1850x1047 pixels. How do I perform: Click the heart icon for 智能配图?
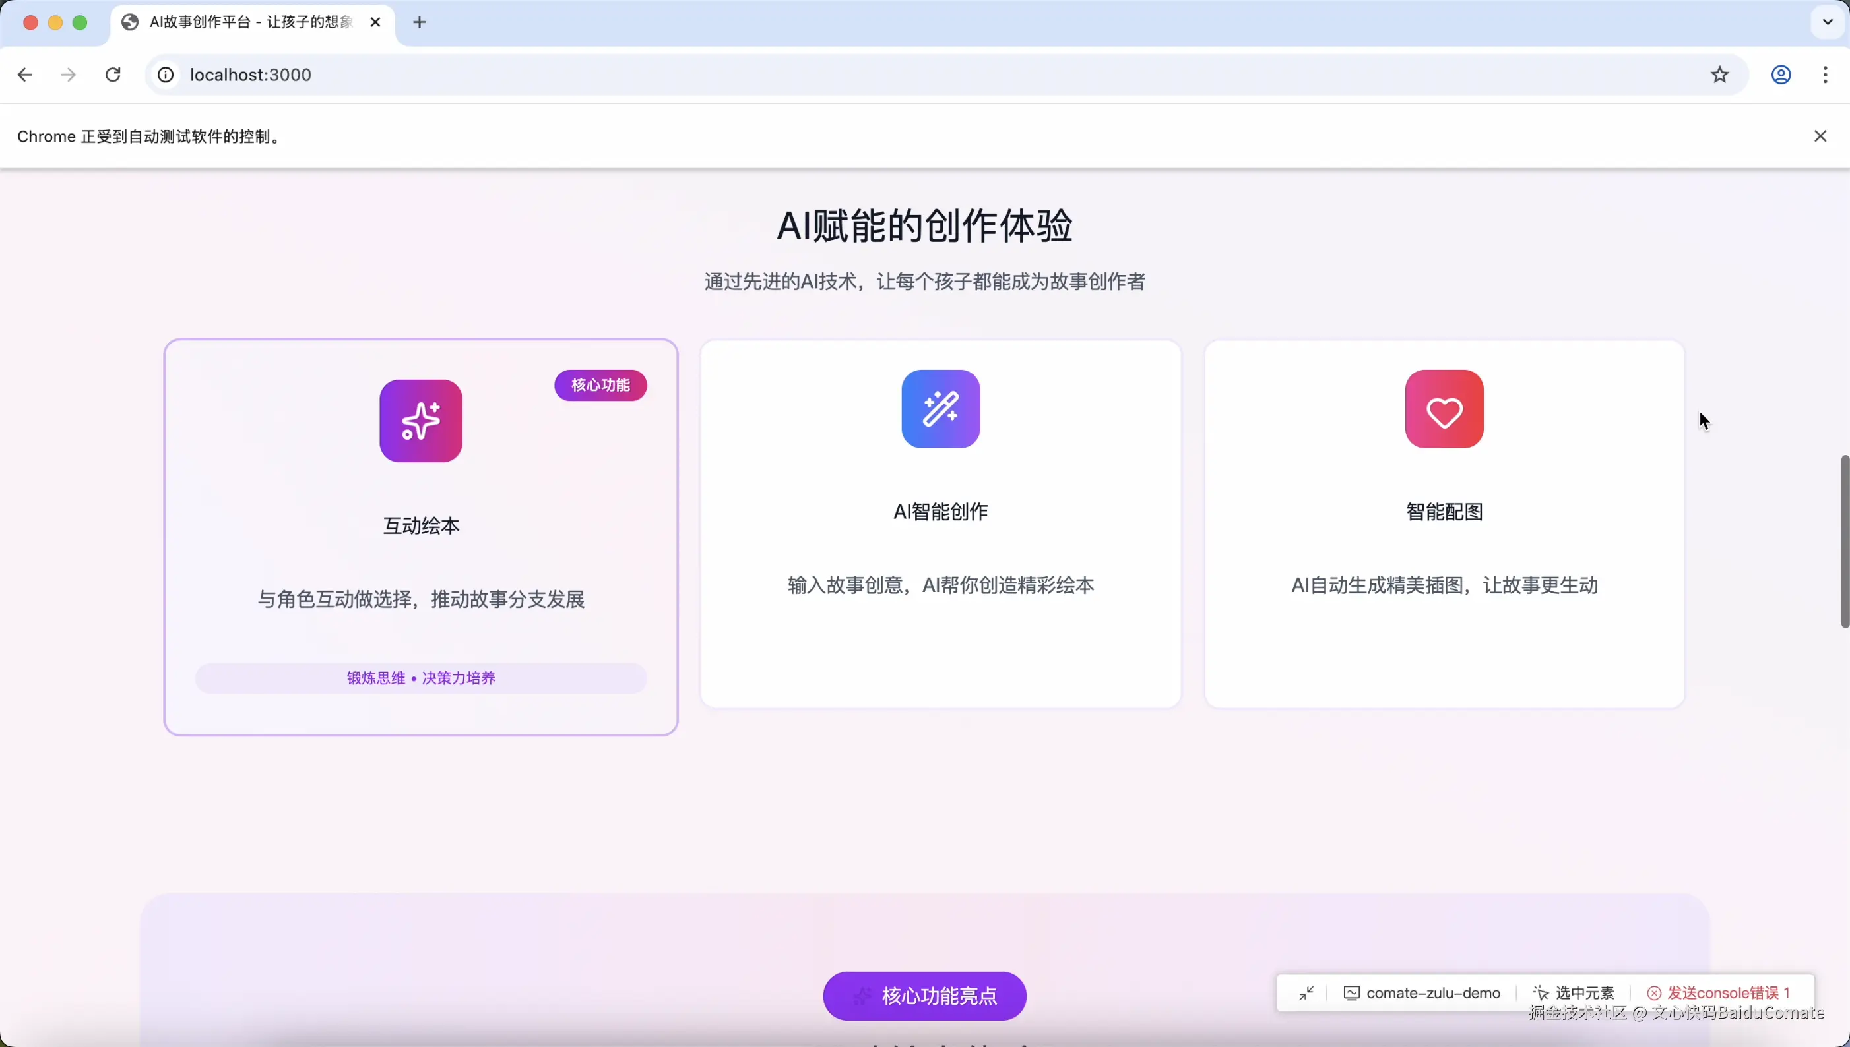click(1444, 409)
